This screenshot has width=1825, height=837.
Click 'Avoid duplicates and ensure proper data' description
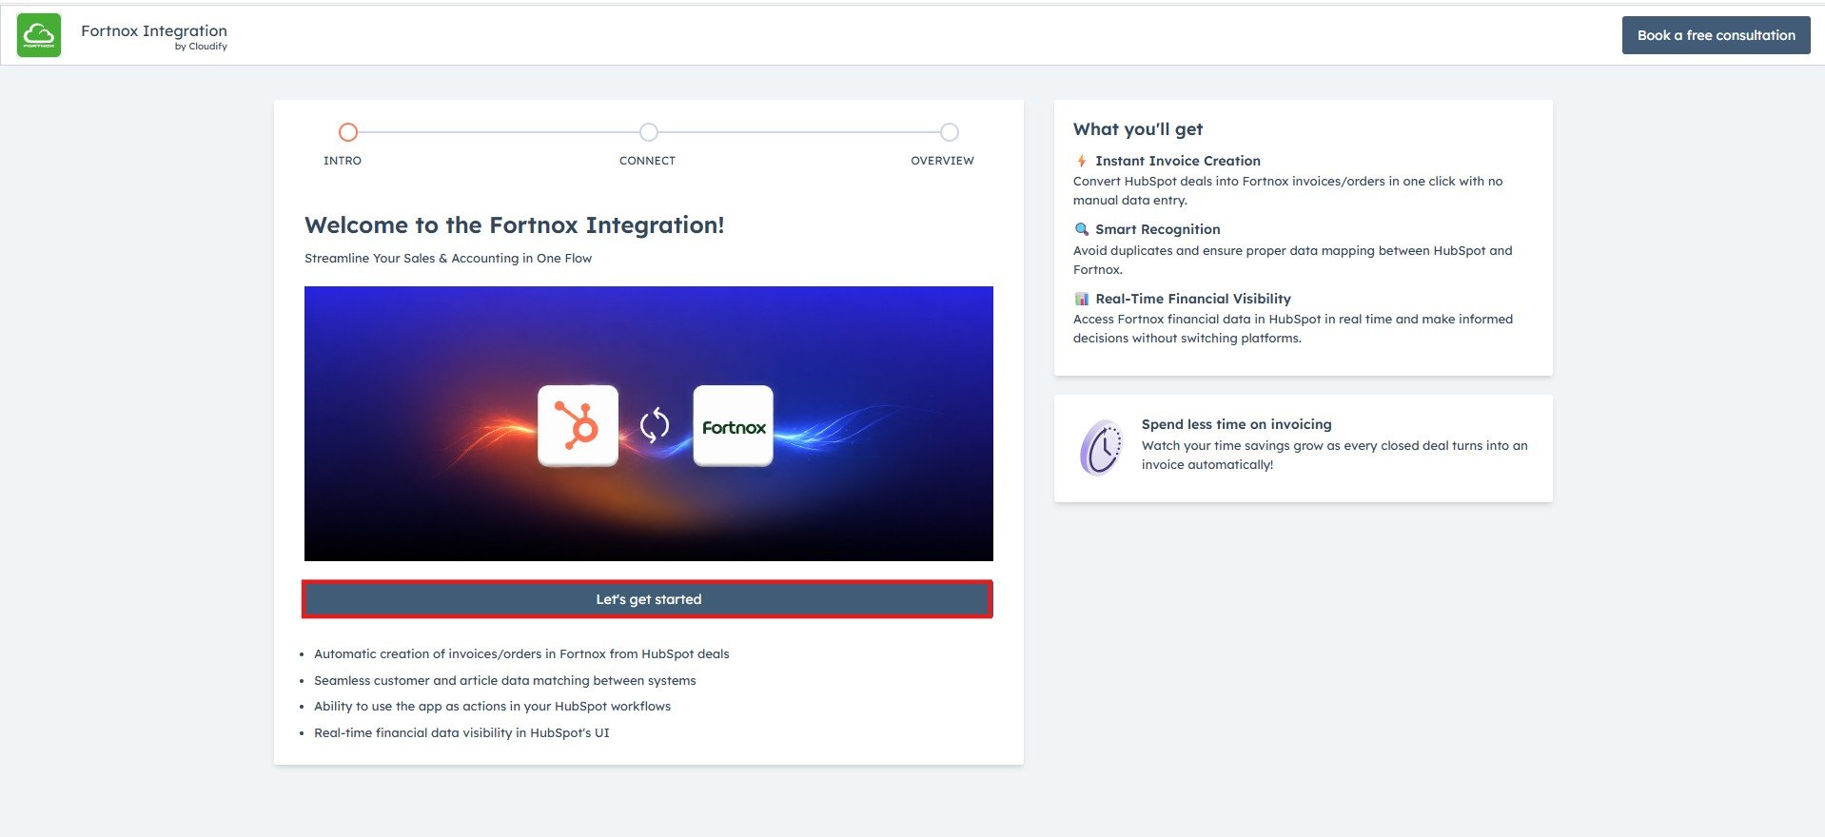click(1293, 260)
